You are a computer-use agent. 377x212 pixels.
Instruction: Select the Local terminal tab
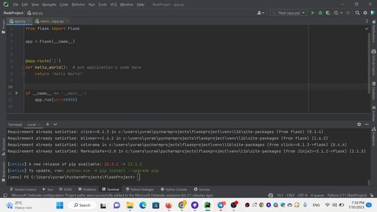tap(31, 124)
